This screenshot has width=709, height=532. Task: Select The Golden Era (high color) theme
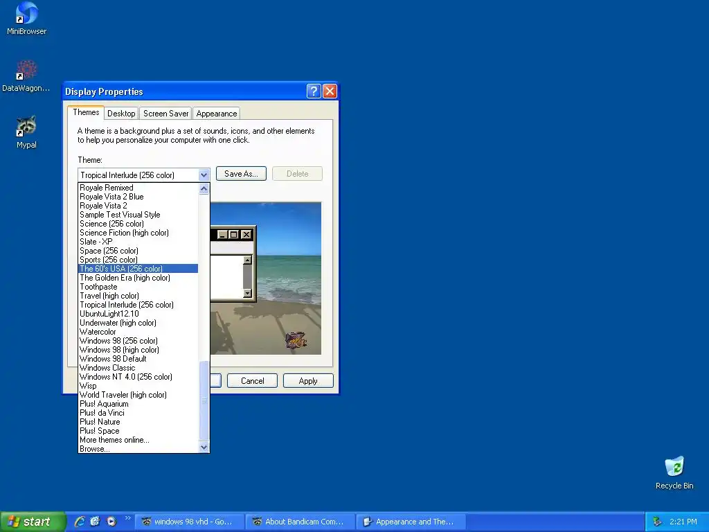click(138, 278)
